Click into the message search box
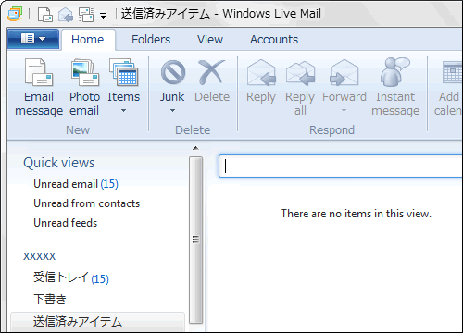463x333 pixels. click(x=341, y=166)
